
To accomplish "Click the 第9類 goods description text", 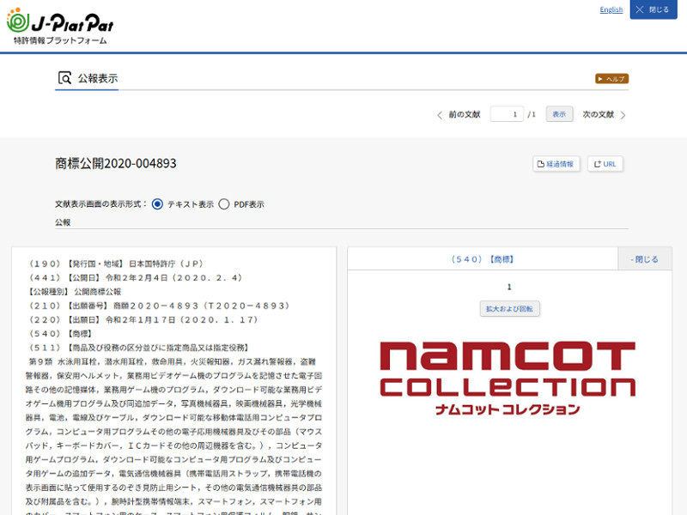I will click(x=173, y=432).
